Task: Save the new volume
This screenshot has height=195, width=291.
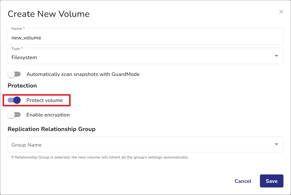Action: pos(271,181)
